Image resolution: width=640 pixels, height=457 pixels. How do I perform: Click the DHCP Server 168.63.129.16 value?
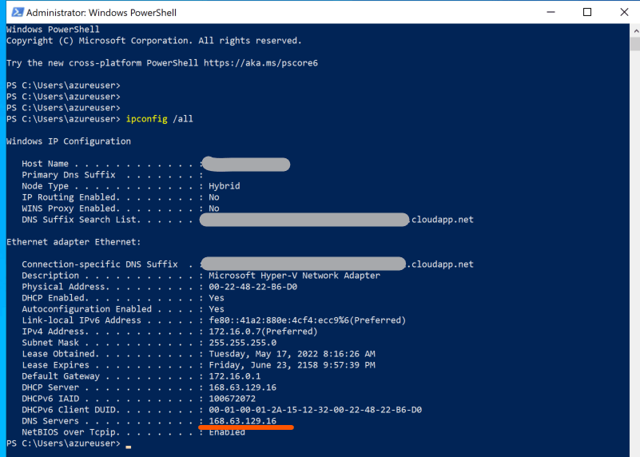[x=242, y=387]
